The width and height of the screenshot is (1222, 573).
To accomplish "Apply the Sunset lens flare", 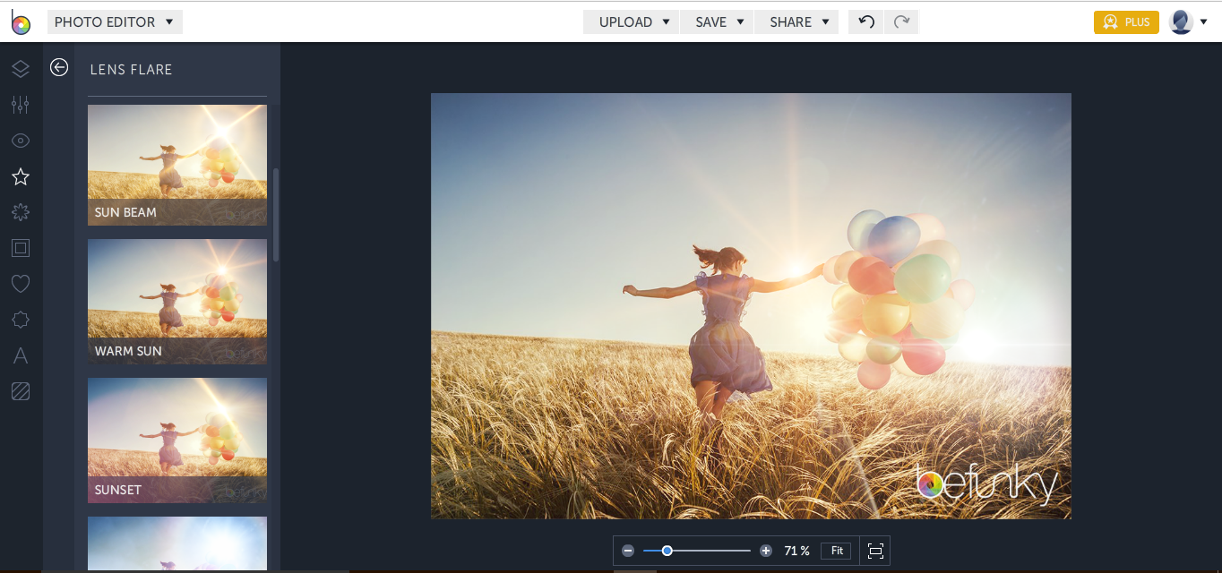I will coord(177,440).
